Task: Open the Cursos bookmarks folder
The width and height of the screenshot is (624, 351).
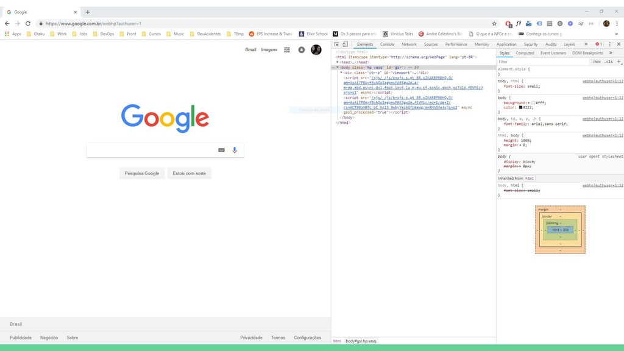Action: (151, 34)
